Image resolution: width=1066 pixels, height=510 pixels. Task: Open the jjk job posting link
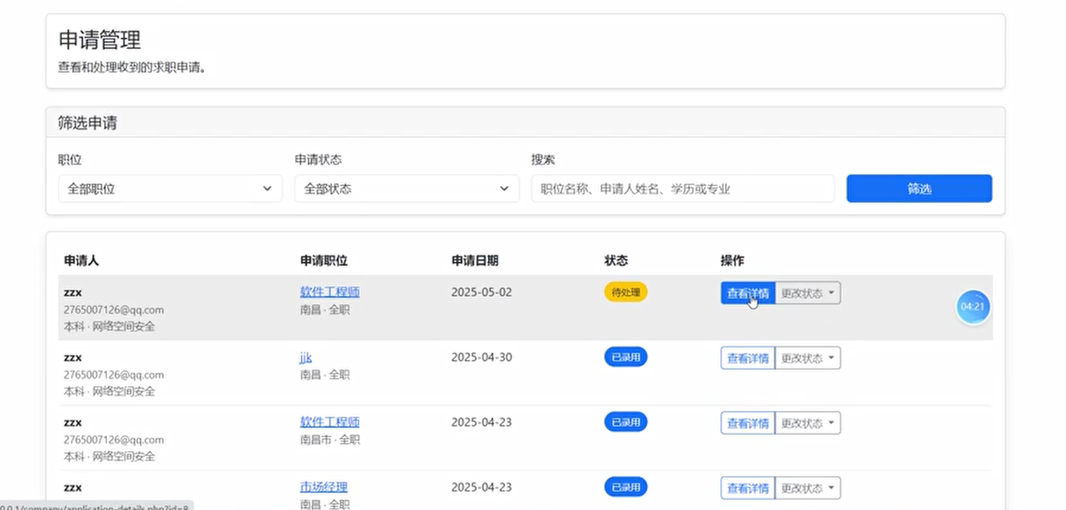click(305, 357)
